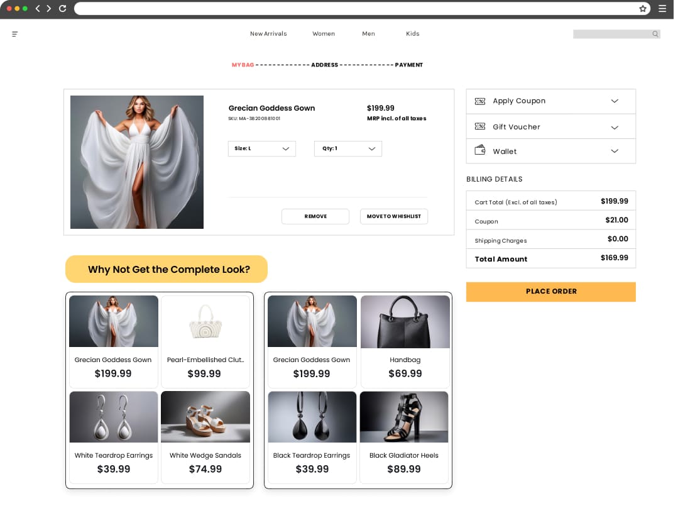Click the search magnifier icon
This screenshot has width=700, height=518.
tap(655, 34)
